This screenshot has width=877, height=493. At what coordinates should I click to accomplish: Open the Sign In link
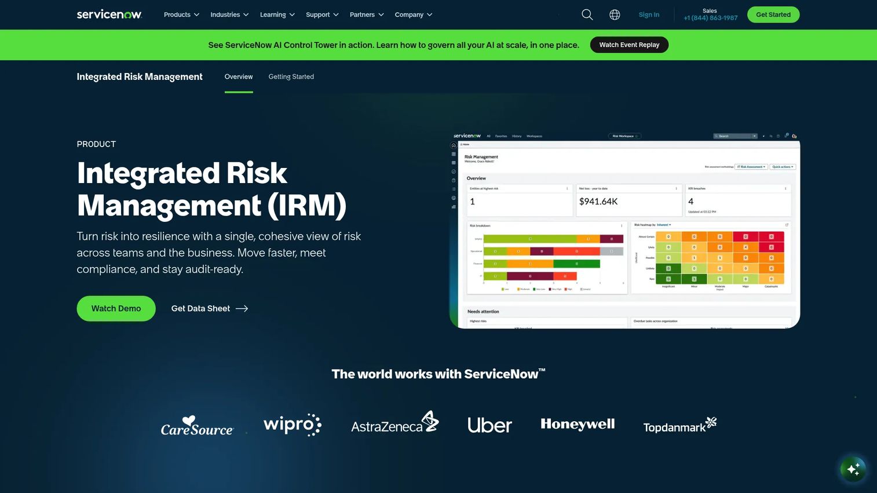[x=649, y=14]
